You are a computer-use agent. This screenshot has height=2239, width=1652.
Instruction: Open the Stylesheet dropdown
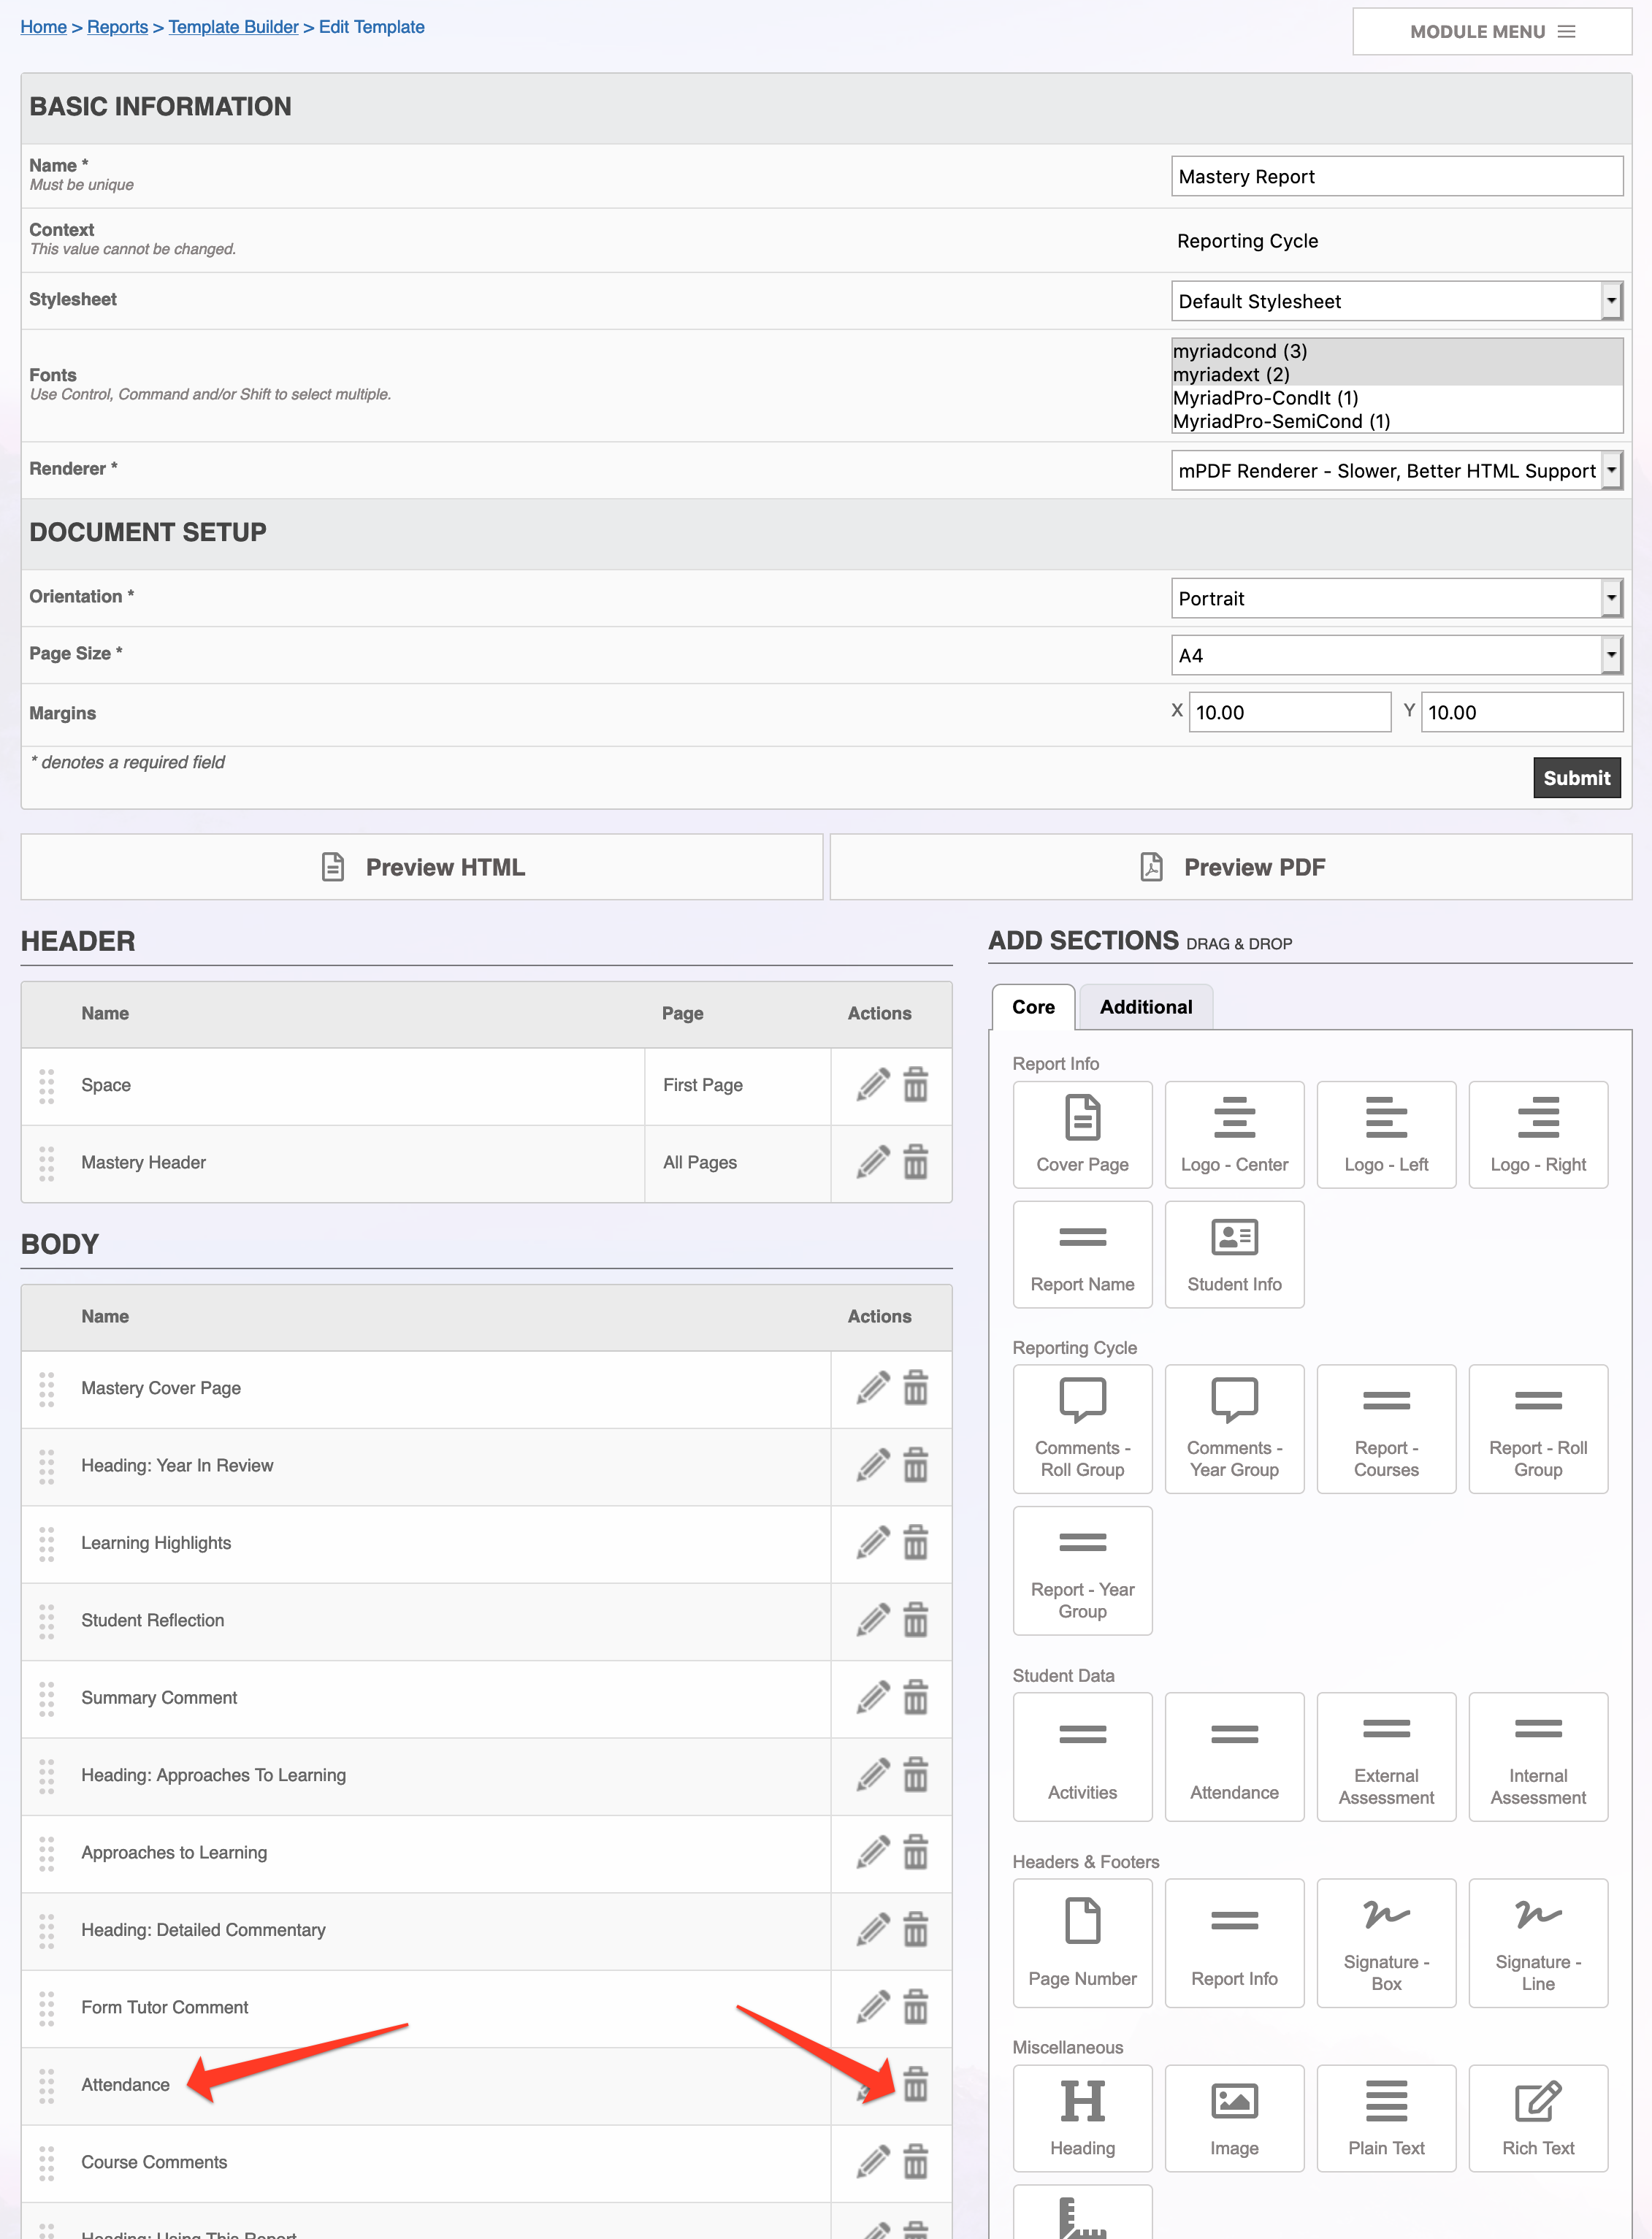(x=1397, y=301)
